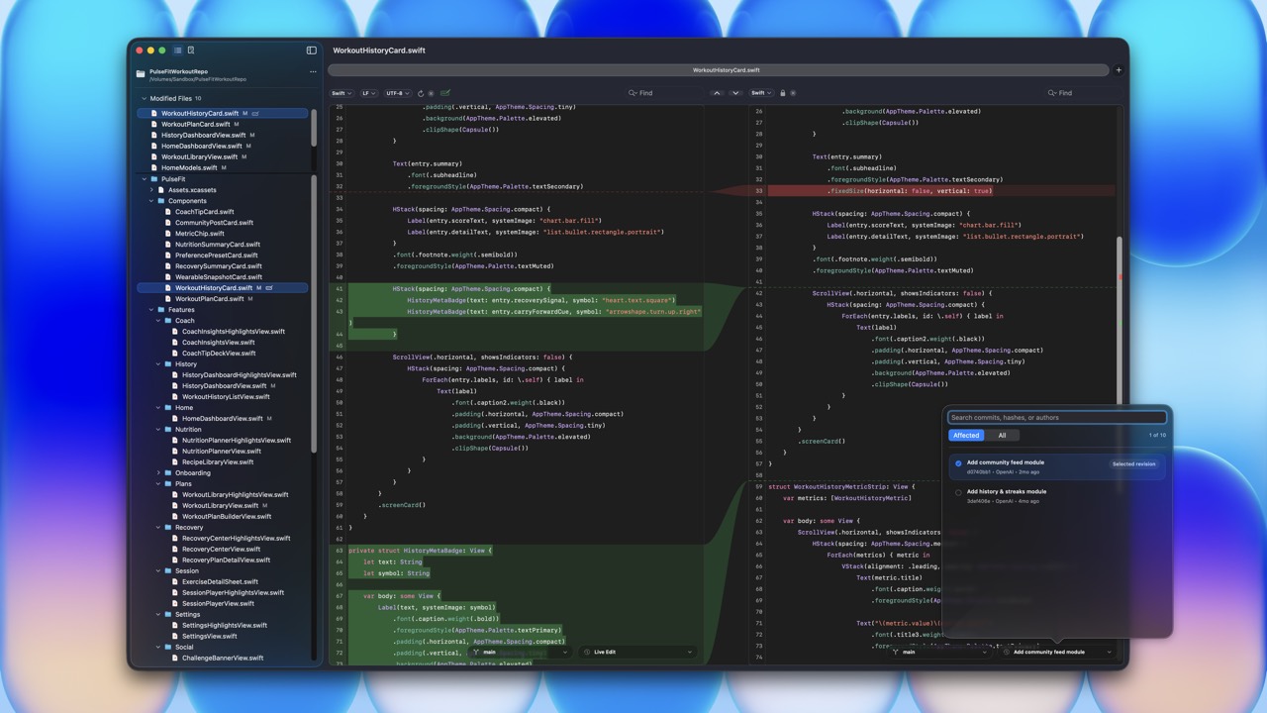Go to previous difference arrow
The width and height of the screenshot is (1267, 713).
click(x=717, y=93)
